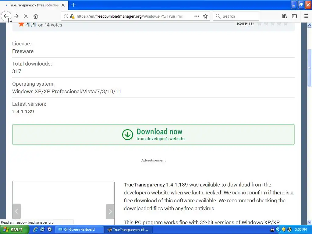Launch Internet Explorer from quick launch
The width and height of the screenshot is (312, 234).
click(x=36, y=229)
